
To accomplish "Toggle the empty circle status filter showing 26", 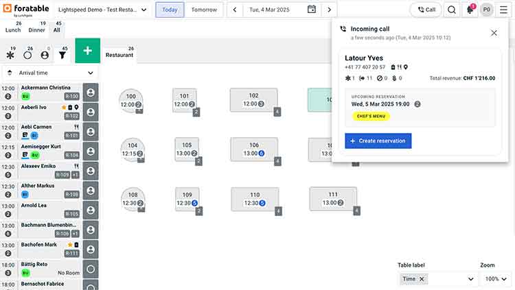I will (27, 54).
